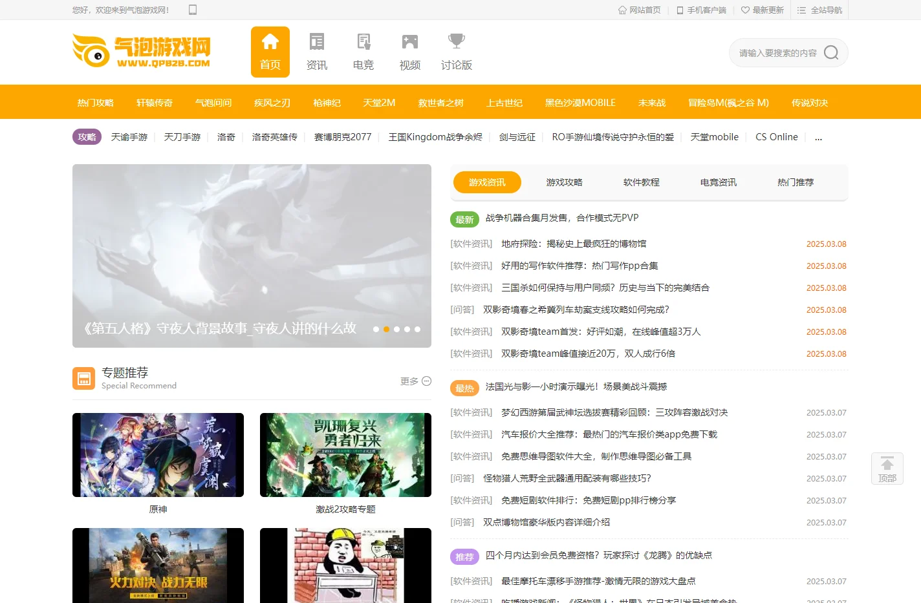Select the fourth carousel dot

click(x=407, y=329)
